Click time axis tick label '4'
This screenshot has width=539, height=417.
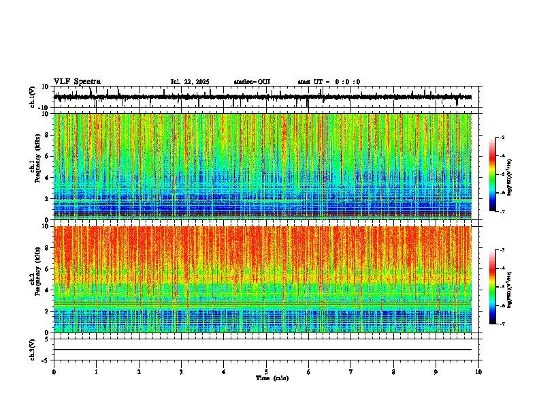click(224, 372)
